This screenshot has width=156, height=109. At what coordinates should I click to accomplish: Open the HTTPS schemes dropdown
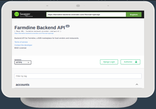[23, 62]
